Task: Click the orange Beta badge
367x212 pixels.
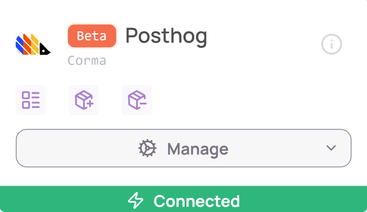Action: coord(92,36)
